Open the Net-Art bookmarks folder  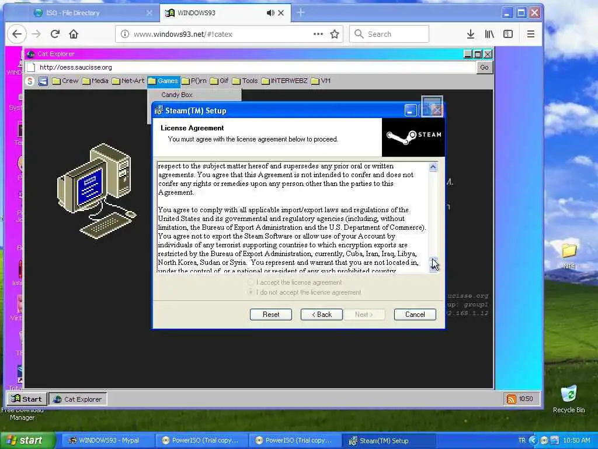pyautogui.click(x=128, y=81)
